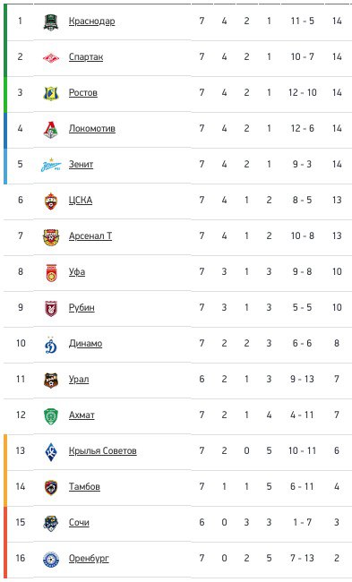Open the Тамбов team link

pos(84,486)
